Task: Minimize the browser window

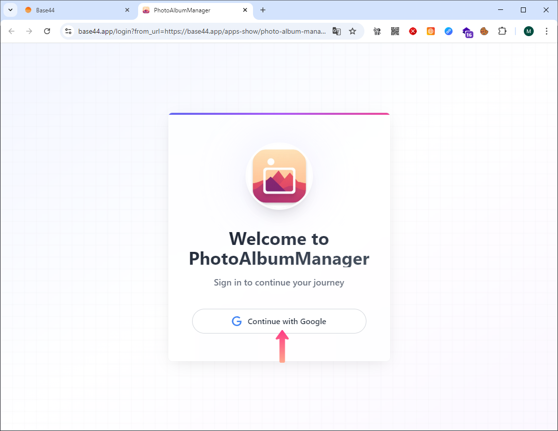Action: [501, 10]
